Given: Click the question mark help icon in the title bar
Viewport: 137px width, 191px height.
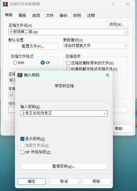Looking at the screenshot, I should pos(113,4).
